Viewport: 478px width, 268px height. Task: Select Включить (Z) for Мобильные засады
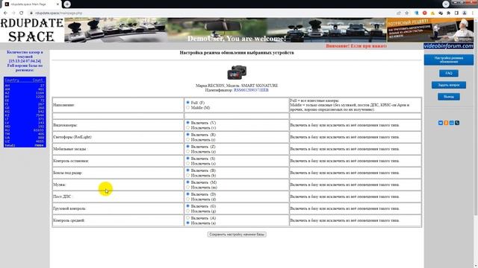pos(187,146)
